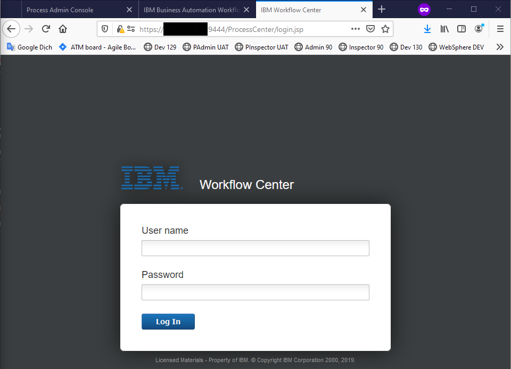Switch to IBM Business Automation Workflow tab
The width and height of the screenshot is (511, 369).
pos(197,10)
